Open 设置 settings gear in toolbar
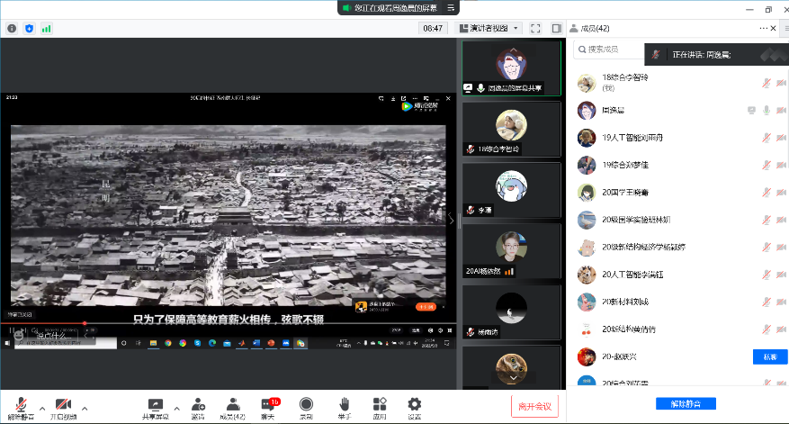789x424 pixels. [414, 409]
